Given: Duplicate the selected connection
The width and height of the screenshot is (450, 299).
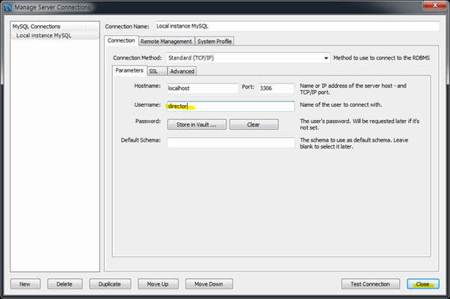Looking at the screenshot, I should pyautogui.click(x=110, y=284).
